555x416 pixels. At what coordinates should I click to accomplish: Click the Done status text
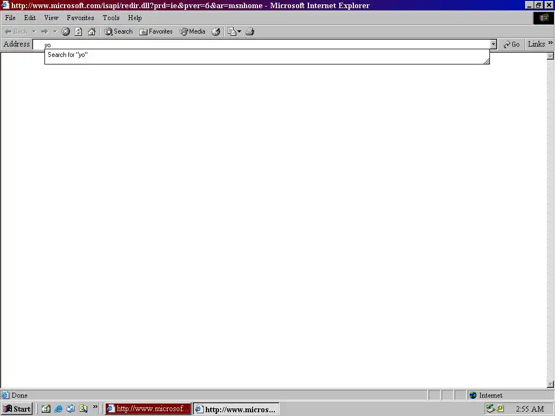[x=20, y=395]
